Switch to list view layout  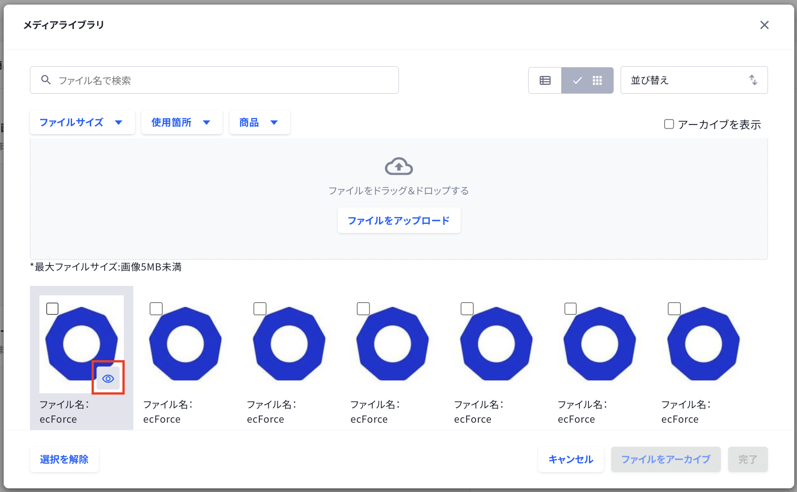tap(545, 80)
